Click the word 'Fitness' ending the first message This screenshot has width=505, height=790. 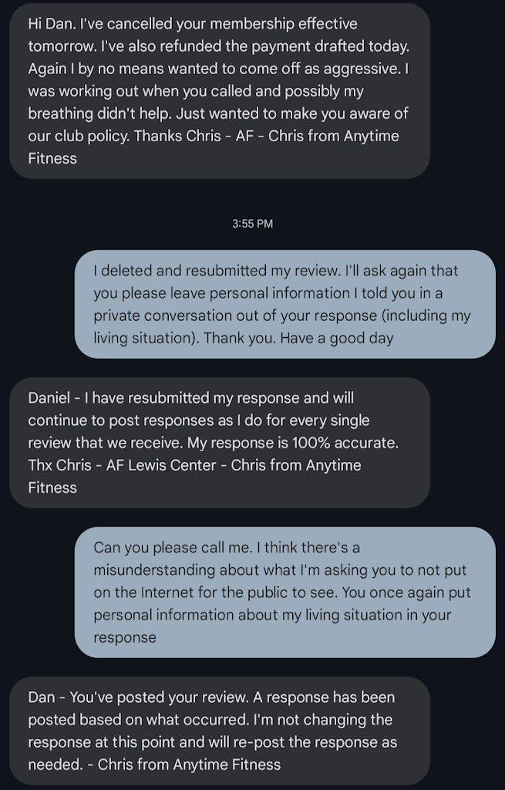tap(52, 158)
